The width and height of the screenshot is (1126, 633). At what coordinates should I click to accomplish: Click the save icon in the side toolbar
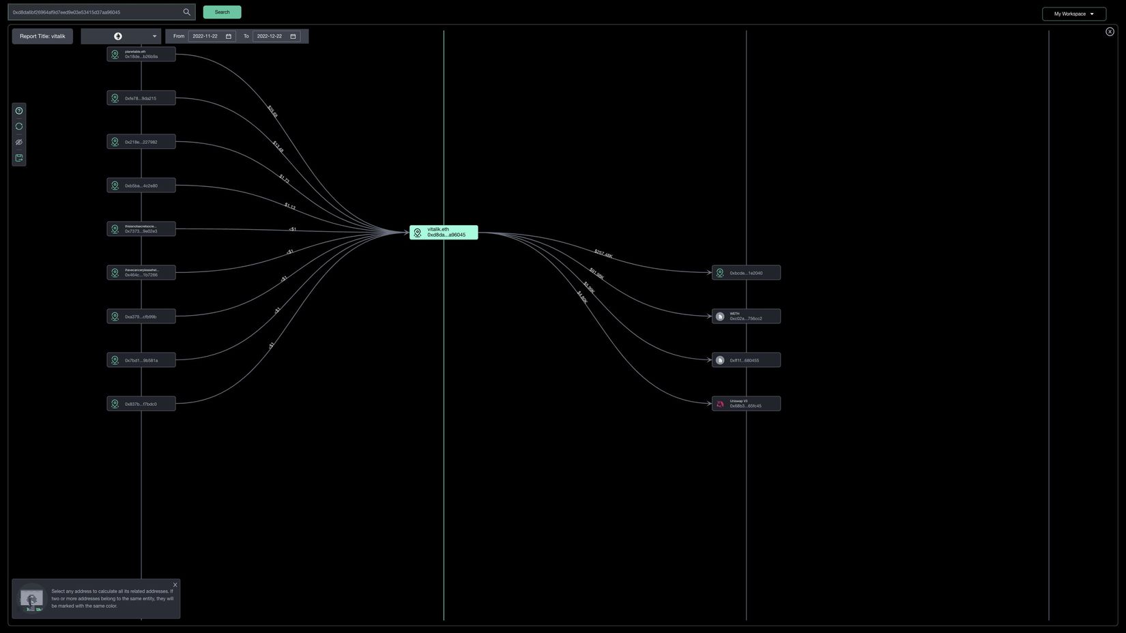[19, 158]
